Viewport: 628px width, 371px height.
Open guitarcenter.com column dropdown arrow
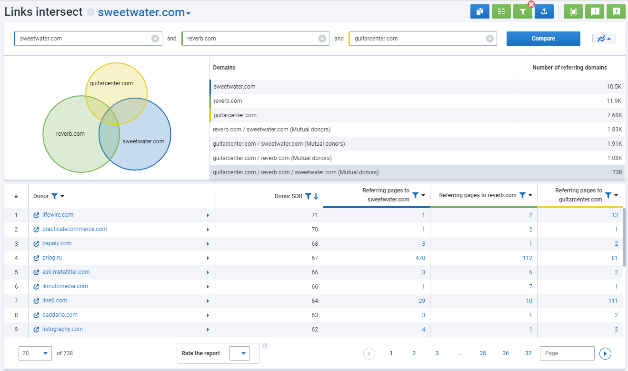point(616,195)
